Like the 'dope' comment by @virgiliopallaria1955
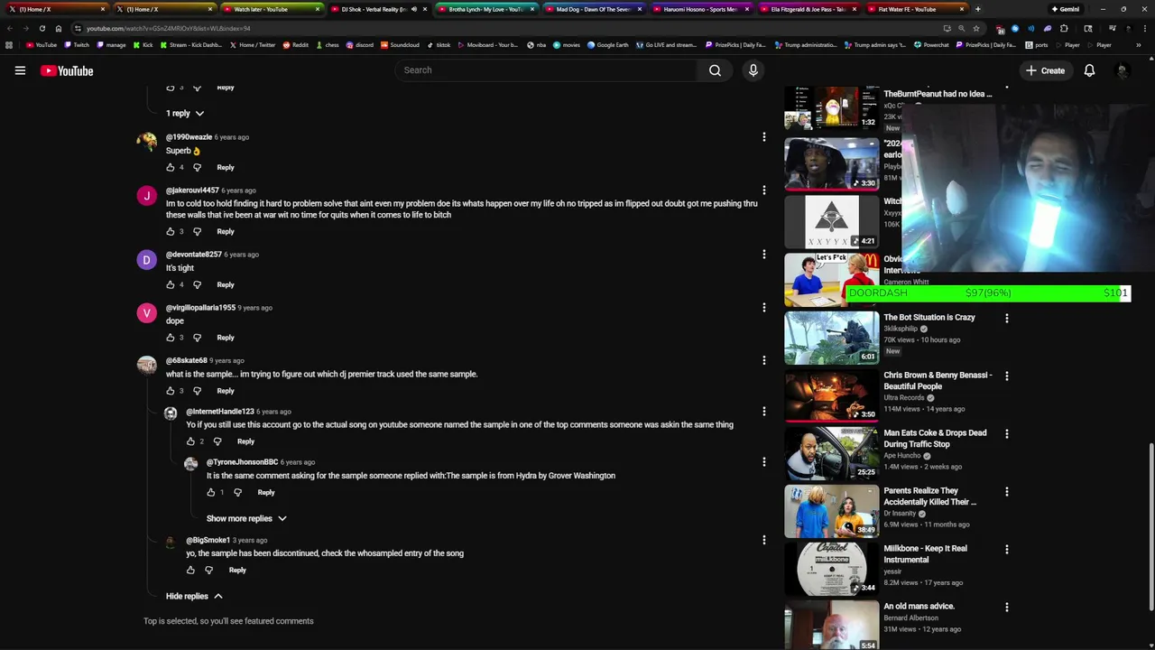 click(171, 338)
